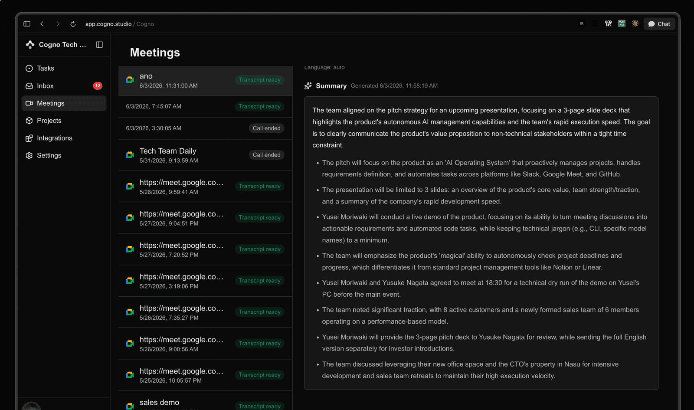The width and height of the screenshot is (694, 410).
Task: Click the Meet icon on Tech Team Daily
Action: (x=130, y=154)
